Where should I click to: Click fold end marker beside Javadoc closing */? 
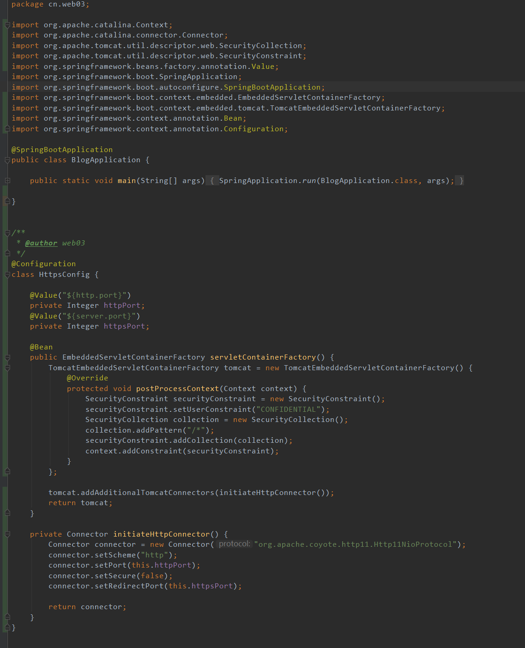coord(7,253)
